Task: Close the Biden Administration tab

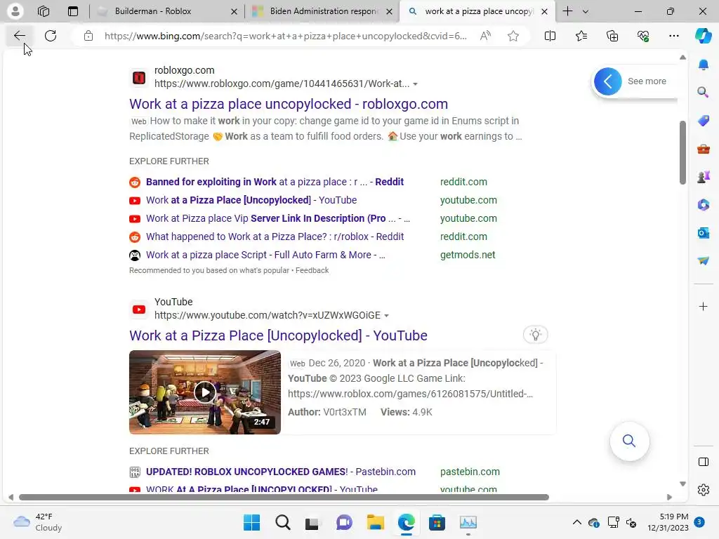Action: pos(389,11)
